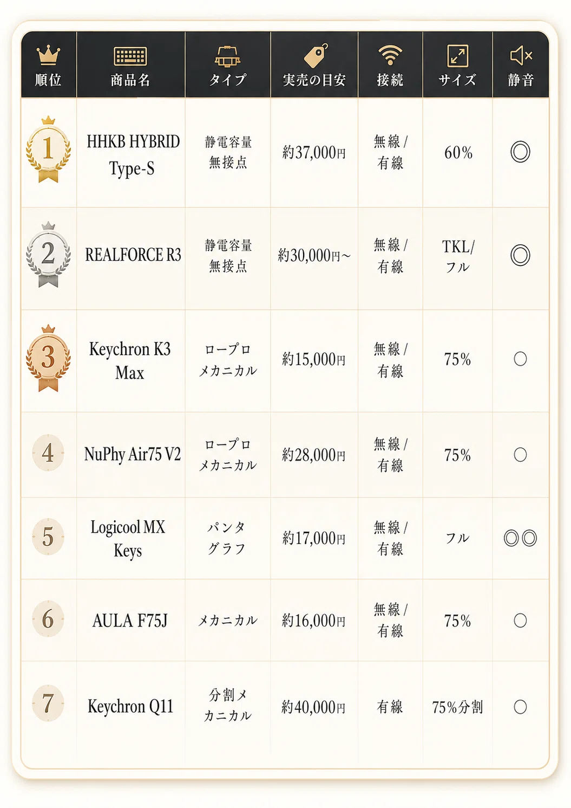Click the rank 7 circle badge

click(48, 703)
